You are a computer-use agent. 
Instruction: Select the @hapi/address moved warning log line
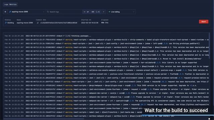(106, 59)
